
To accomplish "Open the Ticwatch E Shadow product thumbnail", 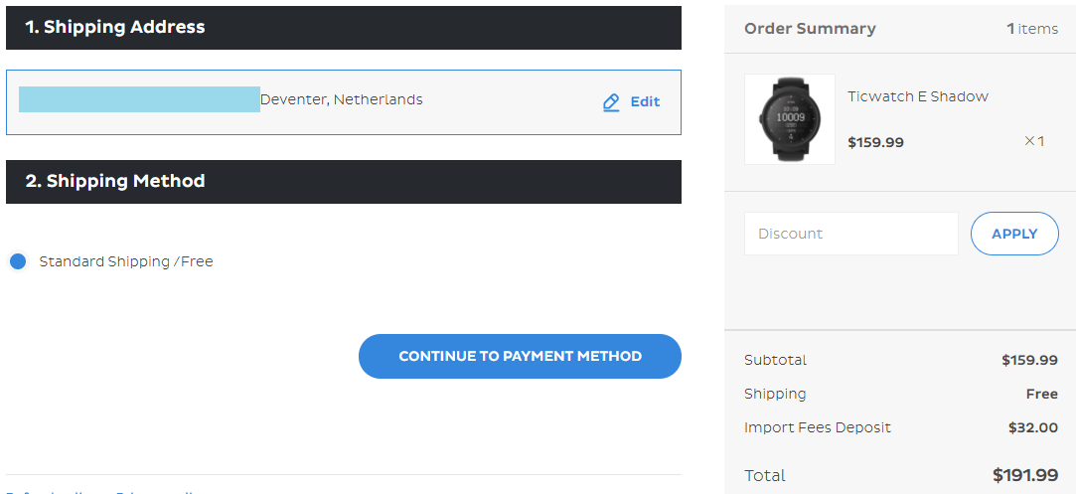I will (x=790, y=119).
